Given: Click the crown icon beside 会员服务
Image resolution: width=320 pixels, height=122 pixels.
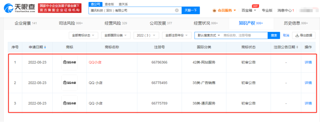Looking at the screenshot, I should coord(215,10).
